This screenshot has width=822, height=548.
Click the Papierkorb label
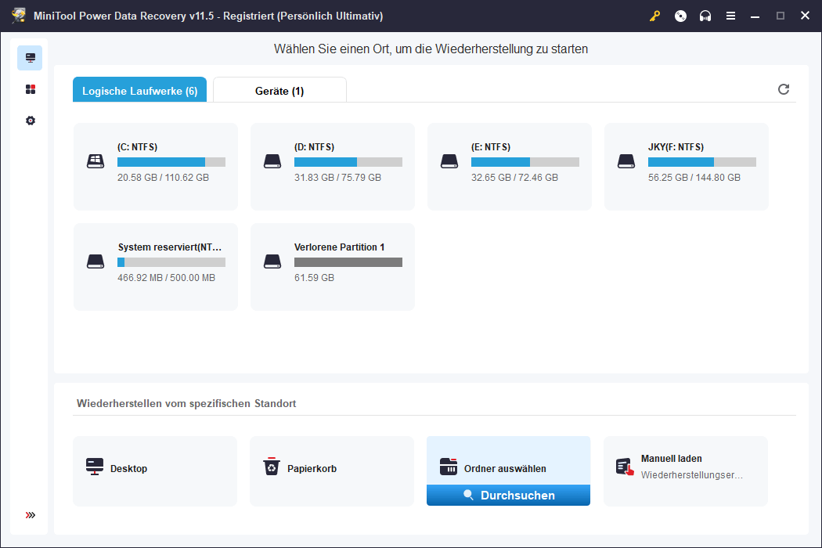click(312, 468)
